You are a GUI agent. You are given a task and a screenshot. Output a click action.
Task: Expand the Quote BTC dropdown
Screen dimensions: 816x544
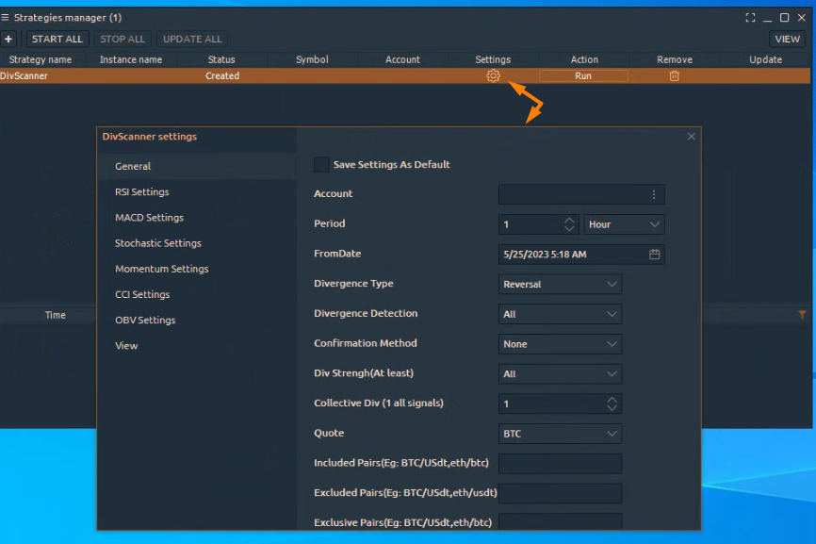(x=560, y=434)
